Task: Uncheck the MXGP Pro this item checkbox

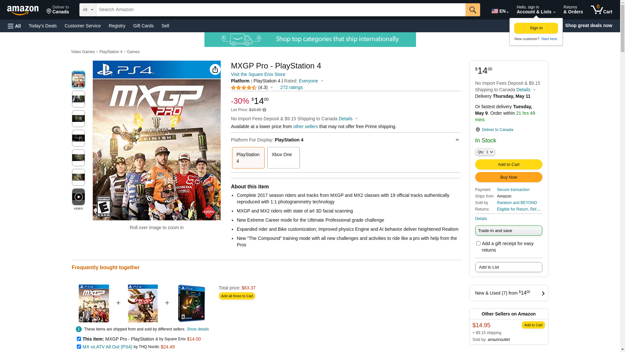Action: click(x=79, y=339)
